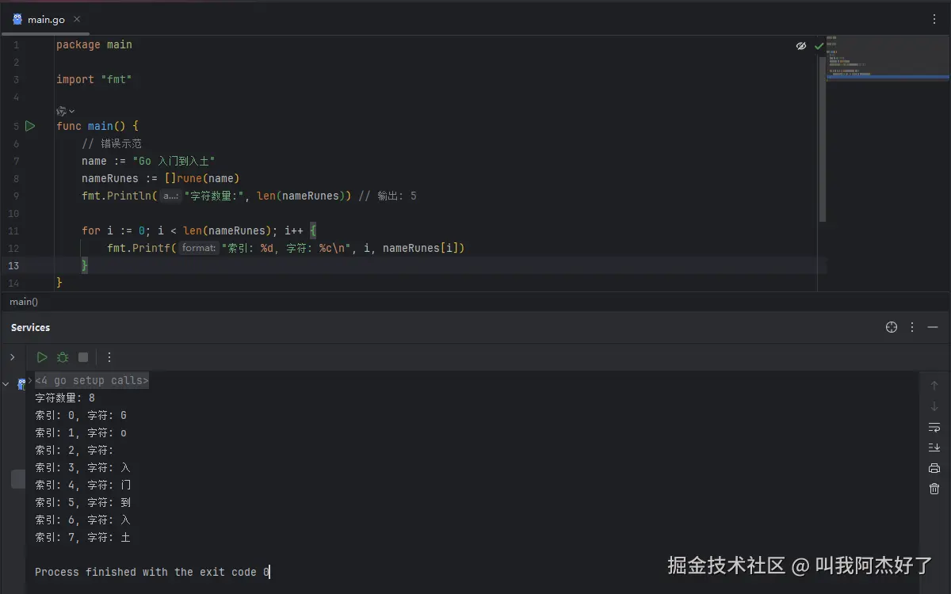951x594 pixels.
Task: Stop the running process
Action: [x=83, y=357]
